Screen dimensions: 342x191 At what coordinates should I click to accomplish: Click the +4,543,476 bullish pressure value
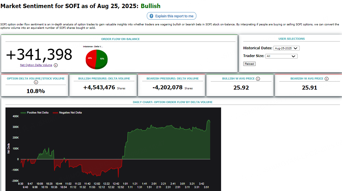(x=99, y=88)
